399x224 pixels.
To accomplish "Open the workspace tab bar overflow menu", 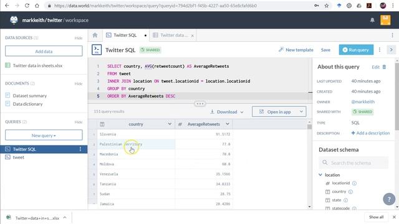I will (392, 35).
